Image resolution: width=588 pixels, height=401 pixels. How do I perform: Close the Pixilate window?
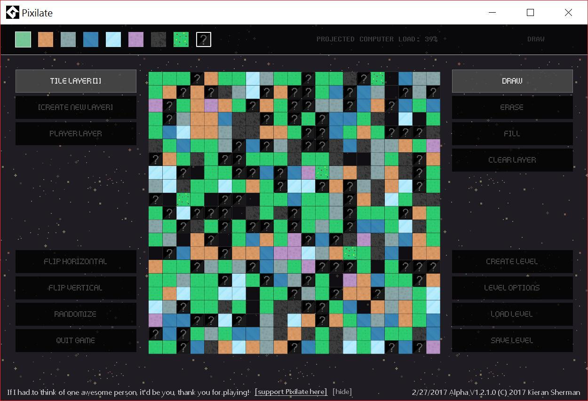pos(568,13)
